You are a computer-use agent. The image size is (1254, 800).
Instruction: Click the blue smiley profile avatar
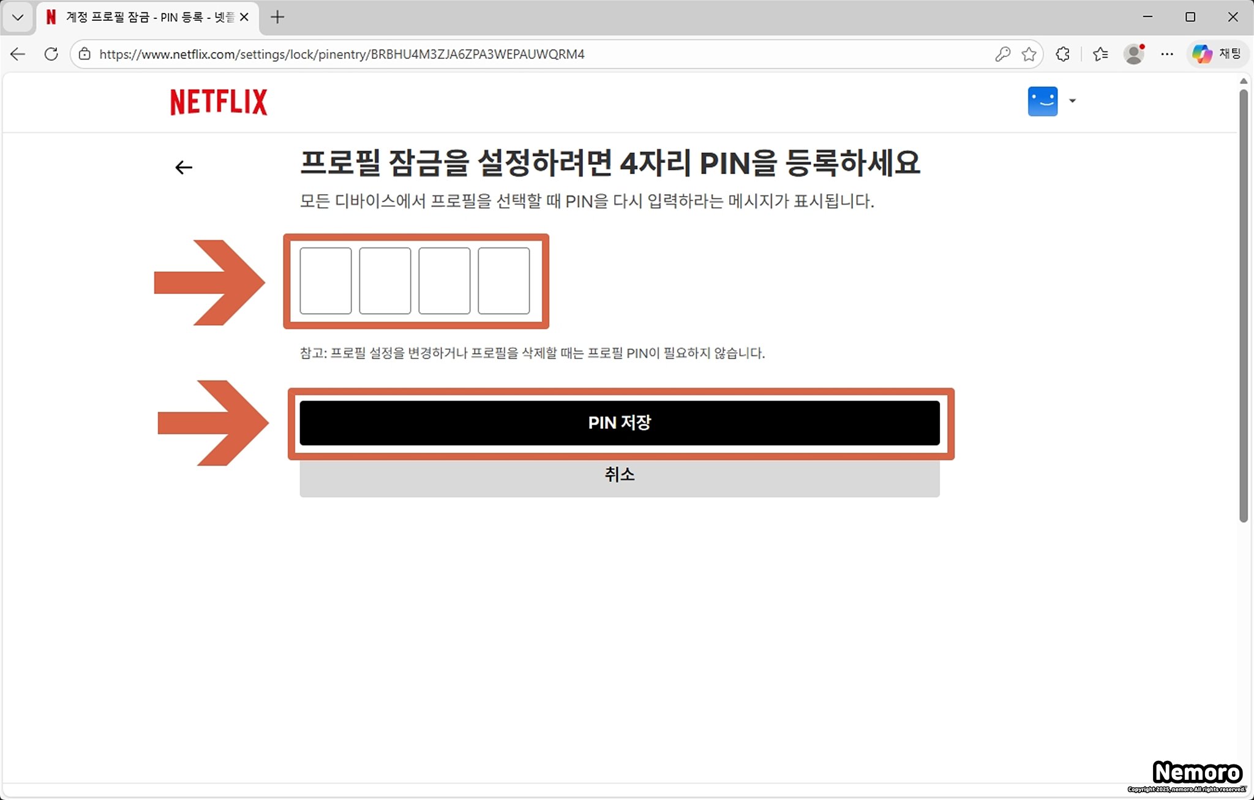[1042, 101]
